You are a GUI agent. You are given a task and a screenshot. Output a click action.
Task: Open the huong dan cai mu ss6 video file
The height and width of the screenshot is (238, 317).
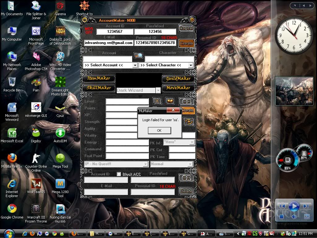(60, 214)
